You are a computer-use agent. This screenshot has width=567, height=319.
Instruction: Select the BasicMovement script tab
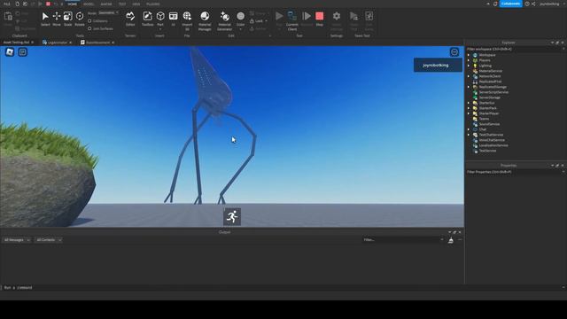point(97,43)
